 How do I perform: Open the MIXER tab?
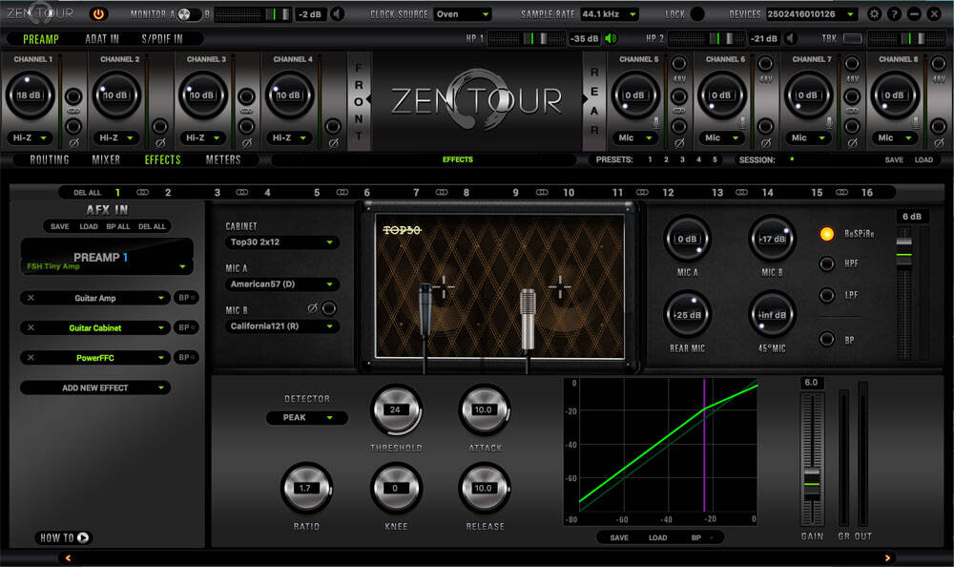coord(106,159)
